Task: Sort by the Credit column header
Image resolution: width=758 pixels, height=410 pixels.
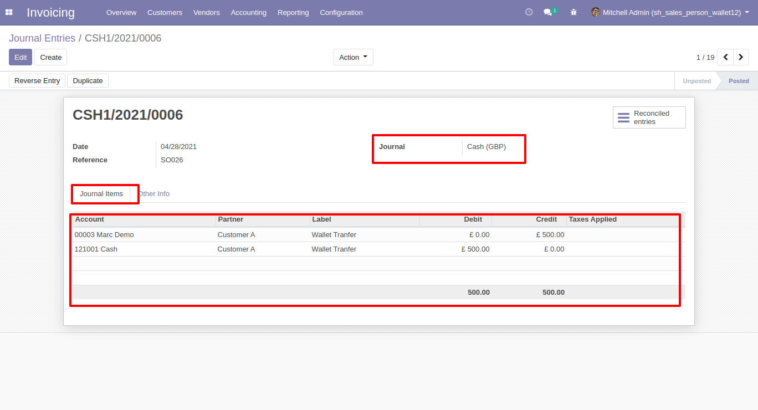Action: coord(529,219)
